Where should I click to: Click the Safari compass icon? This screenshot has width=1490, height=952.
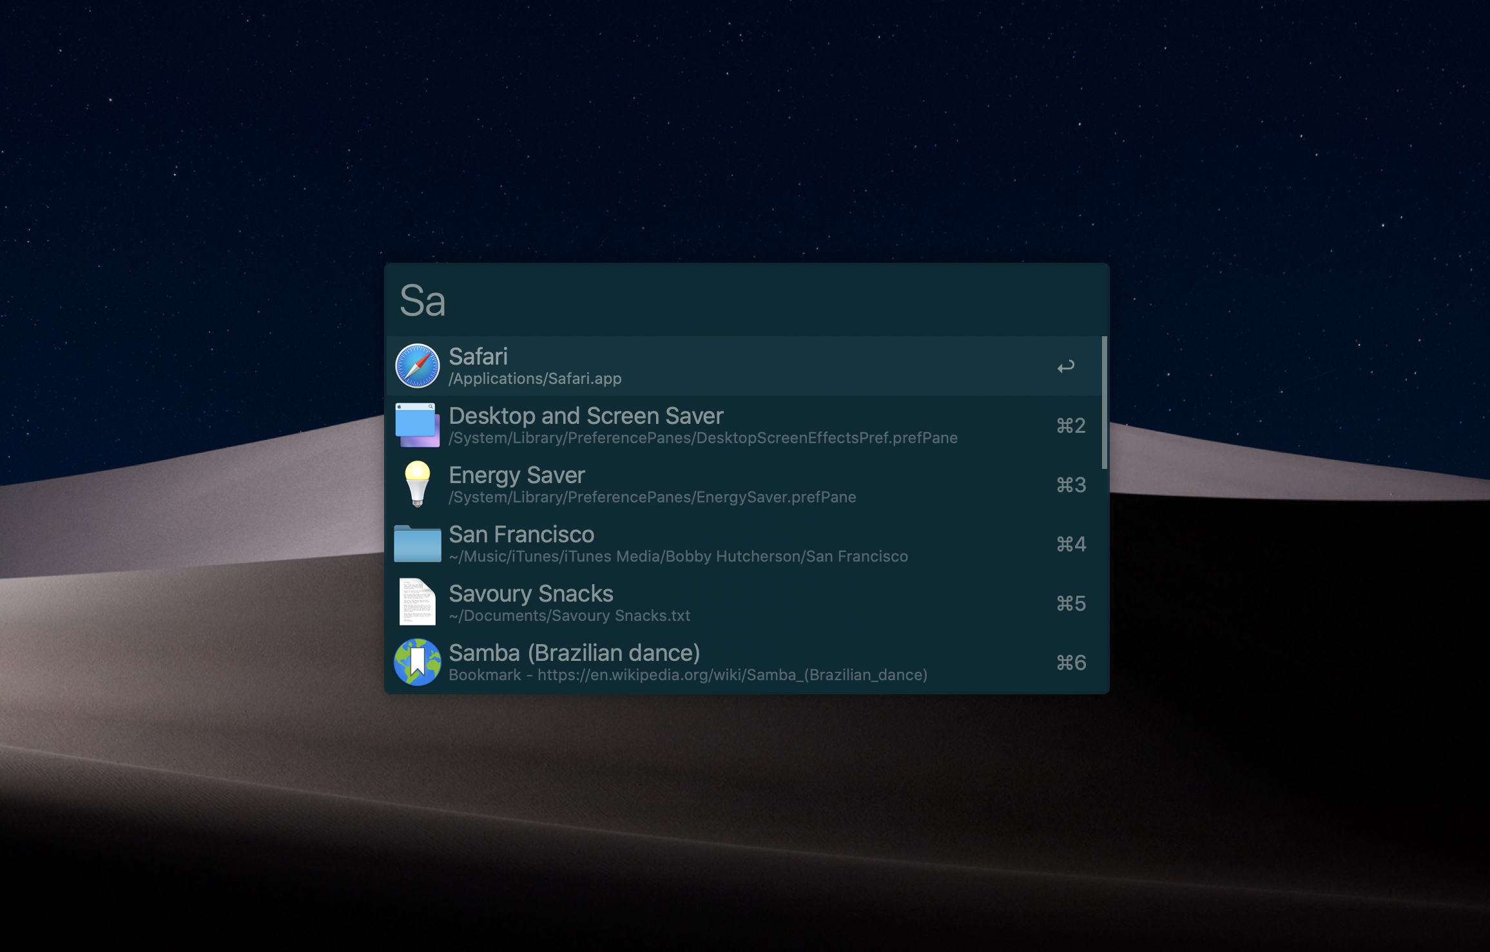tap(417, 366)
